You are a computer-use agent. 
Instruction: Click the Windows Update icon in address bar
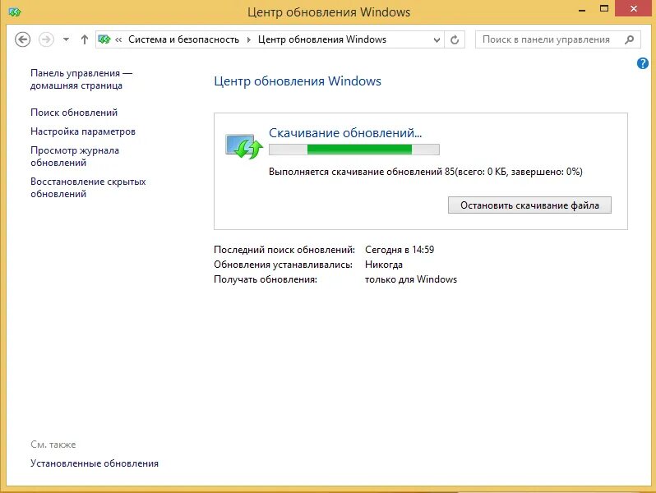pyautogui.click(x=104, y=39)
